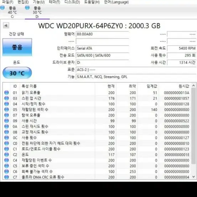Click the status orb for C5 보류 중인 섹터 수
Screen dimensions: 197x197
tap(6, 166)
